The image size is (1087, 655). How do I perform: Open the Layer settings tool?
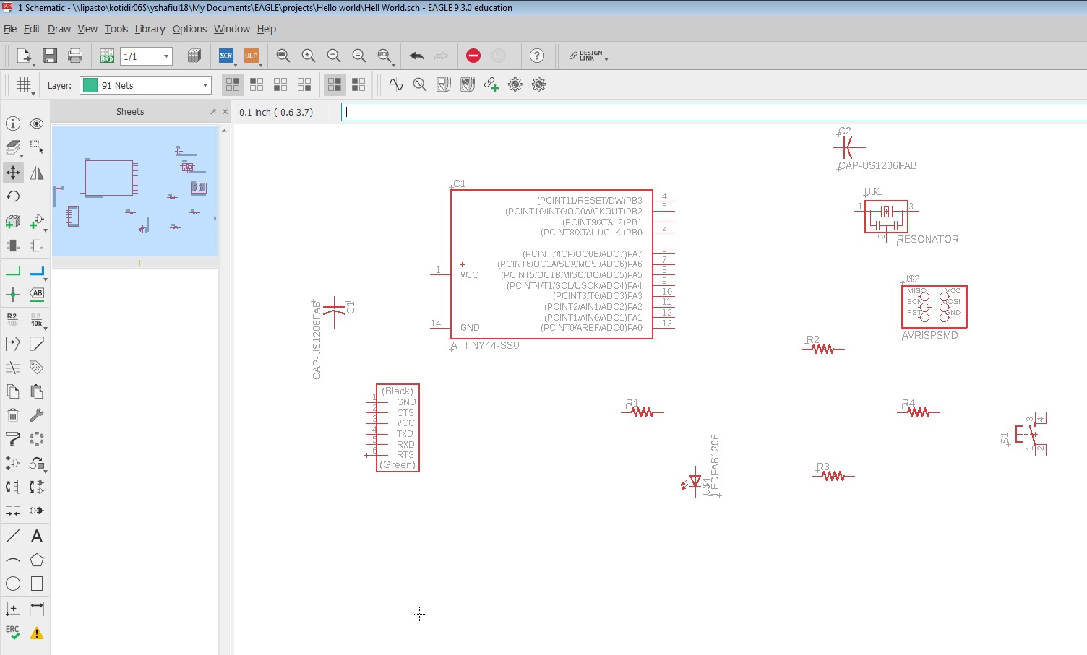click(13, 148)
